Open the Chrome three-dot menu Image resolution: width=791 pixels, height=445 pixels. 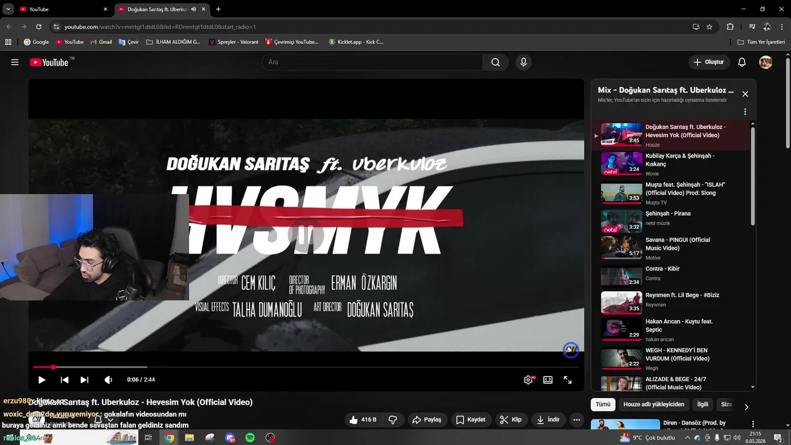pyautogui.click(x=782, y=27)
